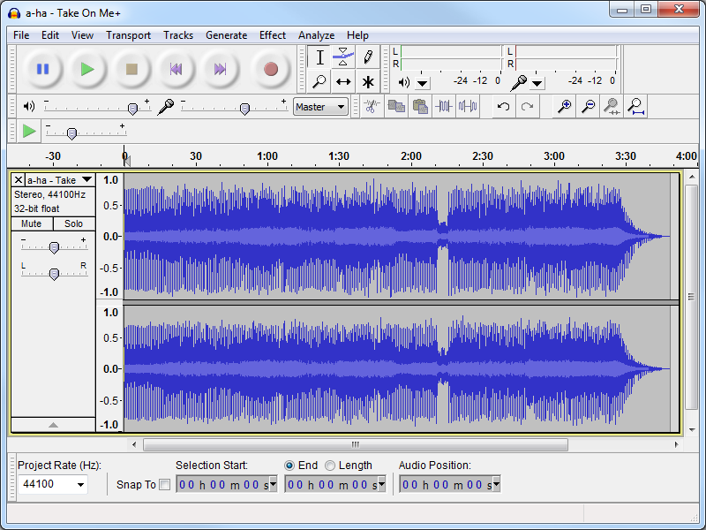The height and width of the screenshot is (530, 706).
Task: Adjust the track gain slider
Action: click(53, 246)
